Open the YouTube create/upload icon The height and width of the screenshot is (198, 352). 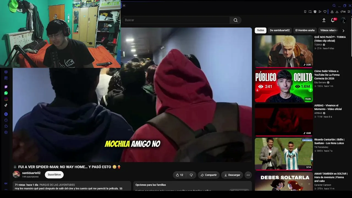click(324, 20)
